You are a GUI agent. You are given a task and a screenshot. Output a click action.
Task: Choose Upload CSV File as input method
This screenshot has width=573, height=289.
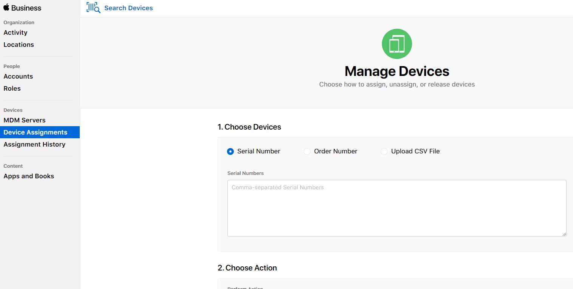coord(384,151)
